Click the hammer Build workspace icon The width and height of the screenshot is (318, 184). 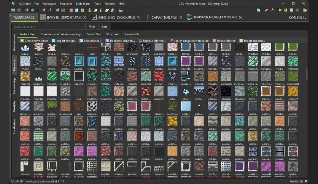[x=272, y=10]
